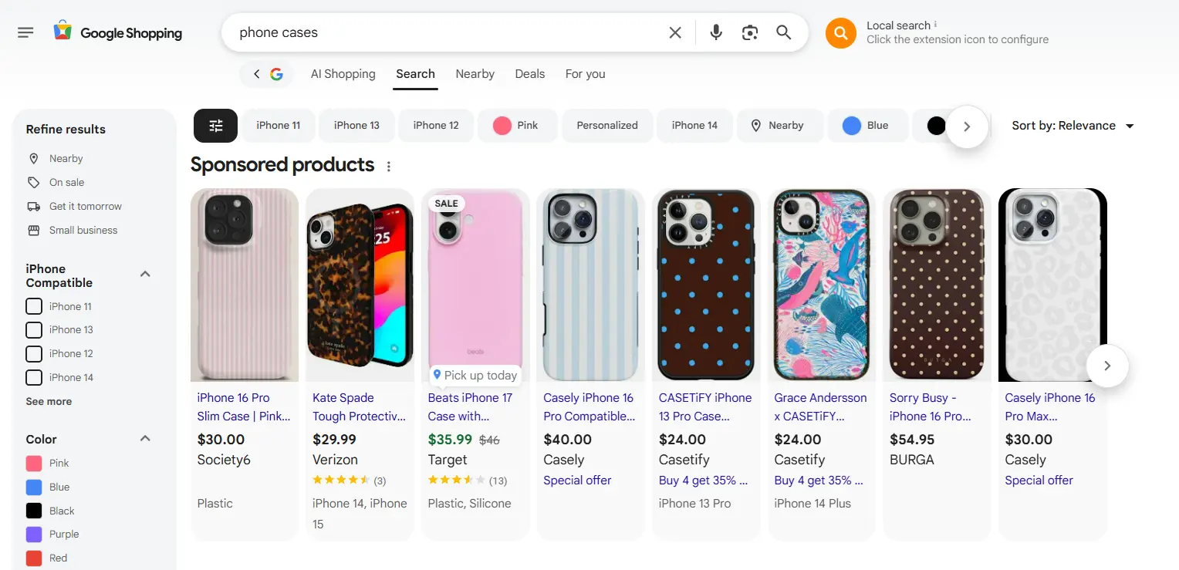
Task: Select the Pink color swatch filter
Action: pos(35,463)
